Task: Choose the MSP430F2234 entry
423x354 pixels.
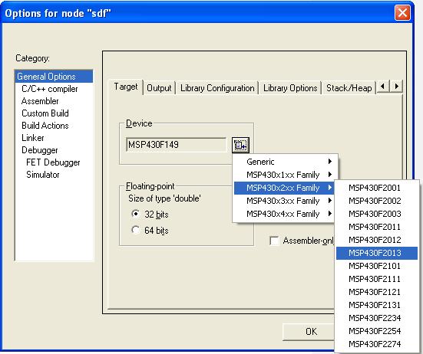Action: (x=377, y=318)
